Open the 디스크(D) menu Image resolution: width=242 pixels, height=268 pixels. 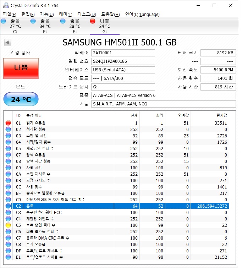point(87,15)
